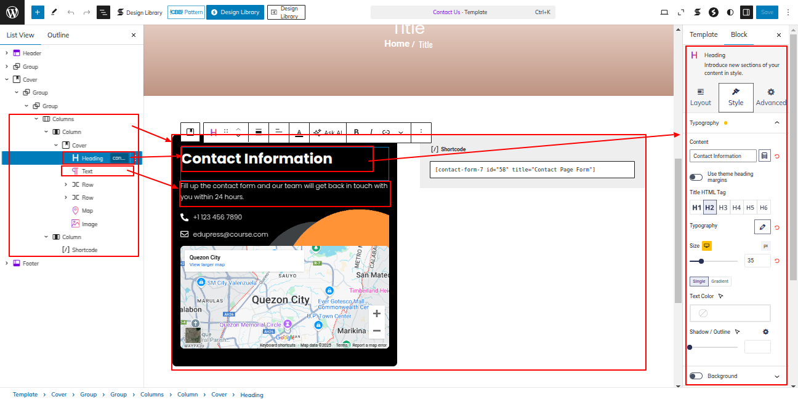Click the block toolbar options three-dot menu
The width and height of the screenshot is (798, 402).
421,132
